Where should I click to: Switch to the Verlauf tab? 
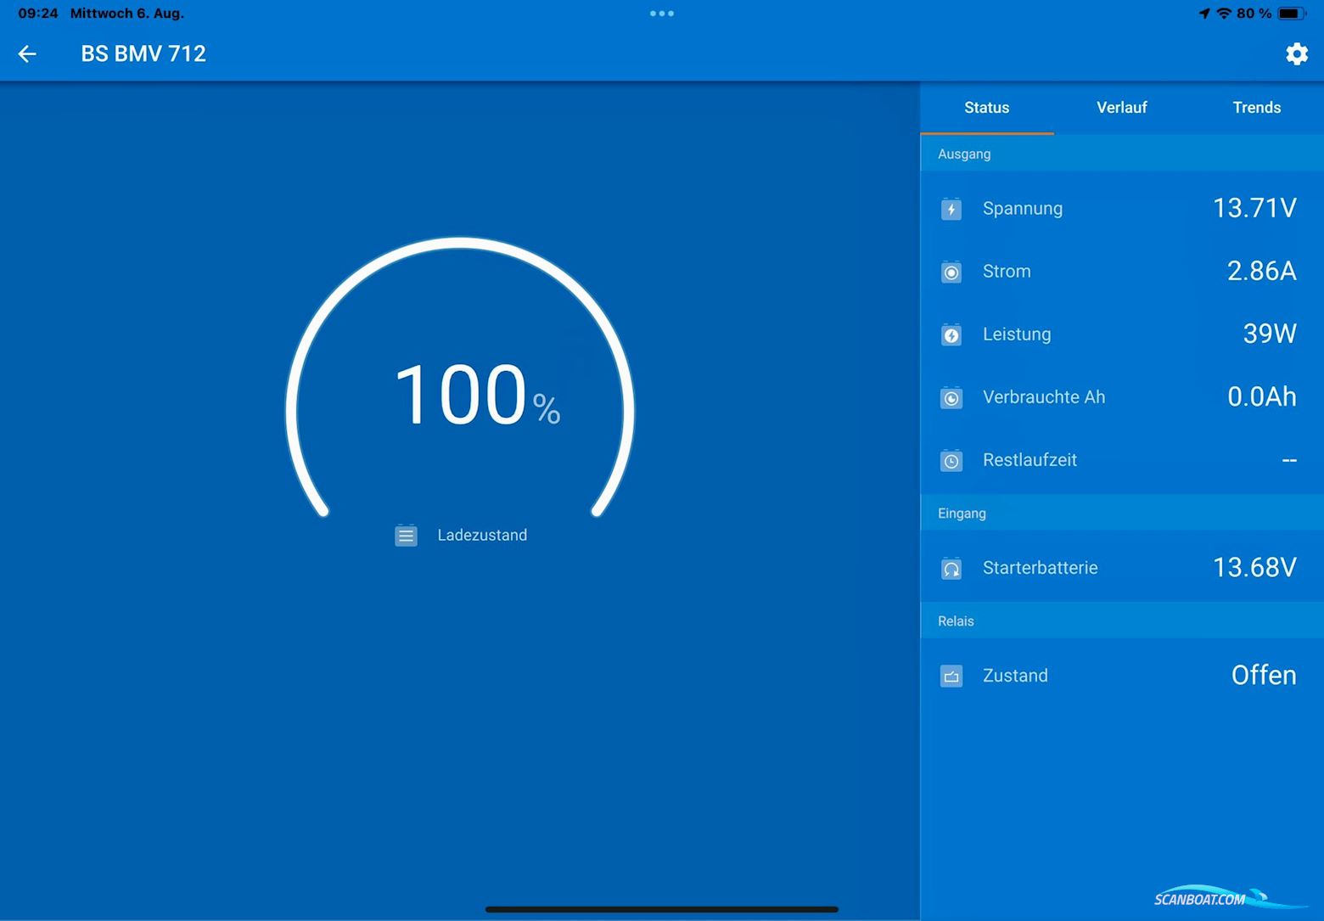point(1121,108)
